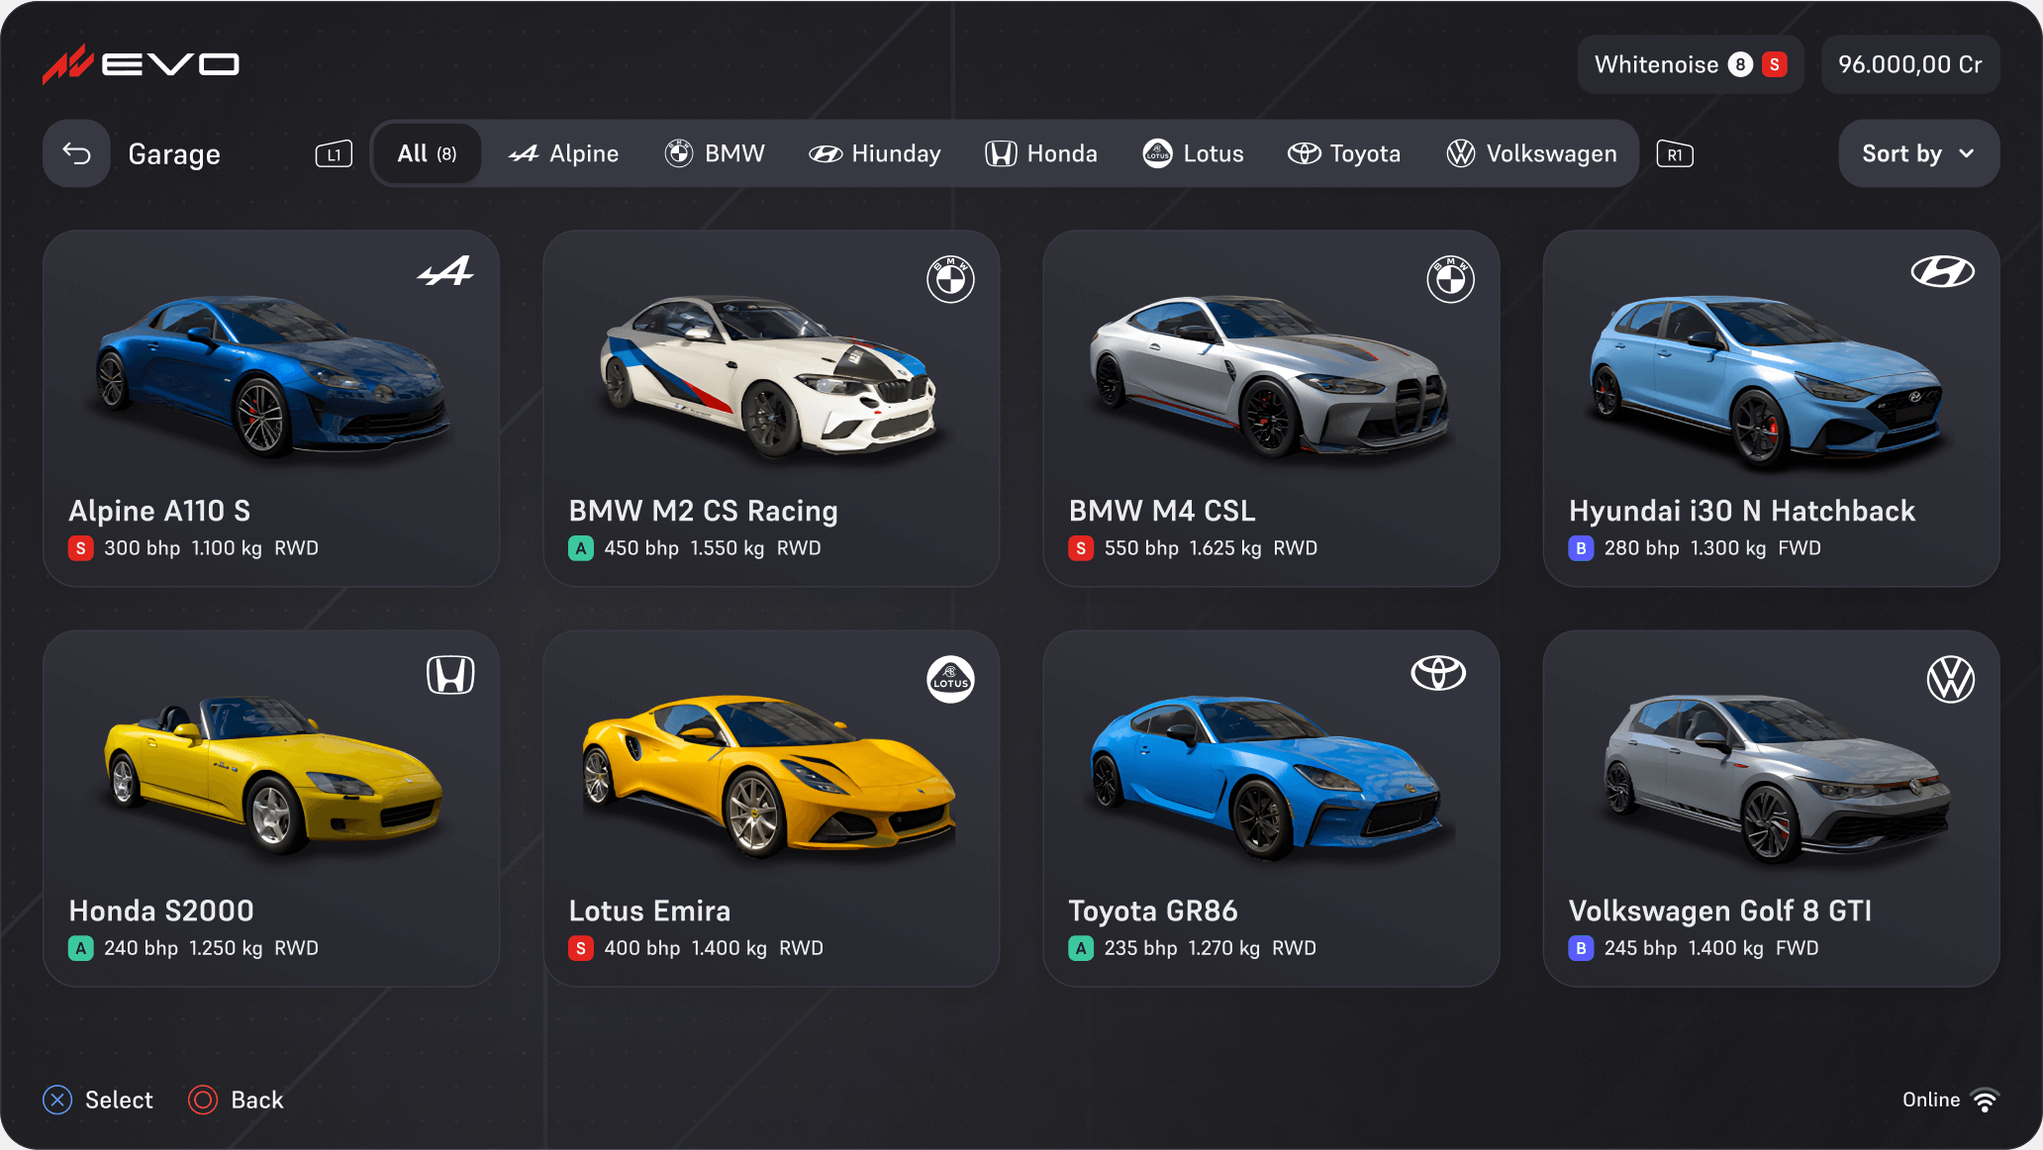This screenshot has width=2043, height=1150.
Task: Expand the Sort by dropdown
Action: (x=1919, y=153)
